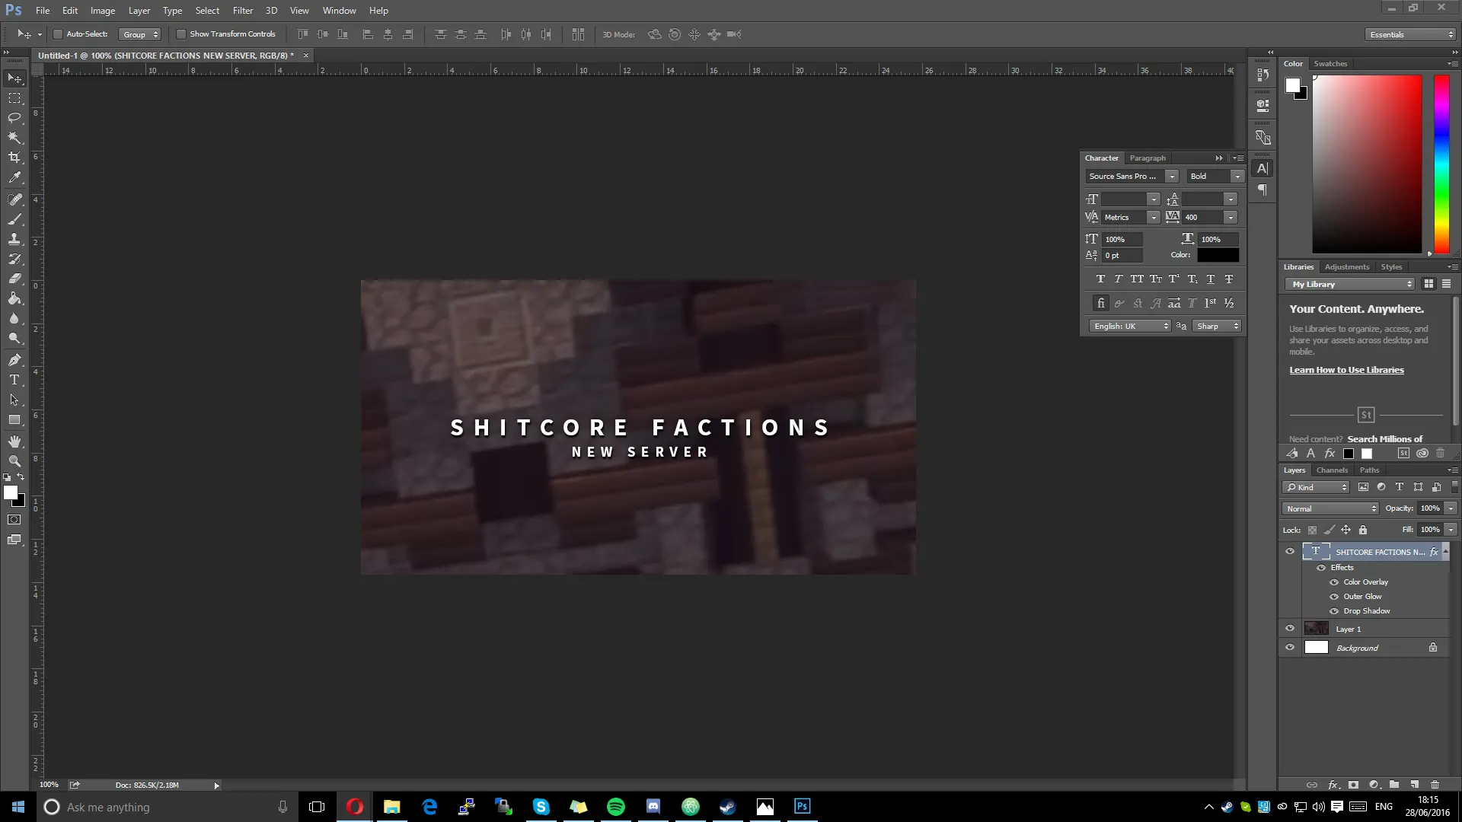Select the Move tool
The width and height of the screenshot is (1462, 822).
click(14, 78)
